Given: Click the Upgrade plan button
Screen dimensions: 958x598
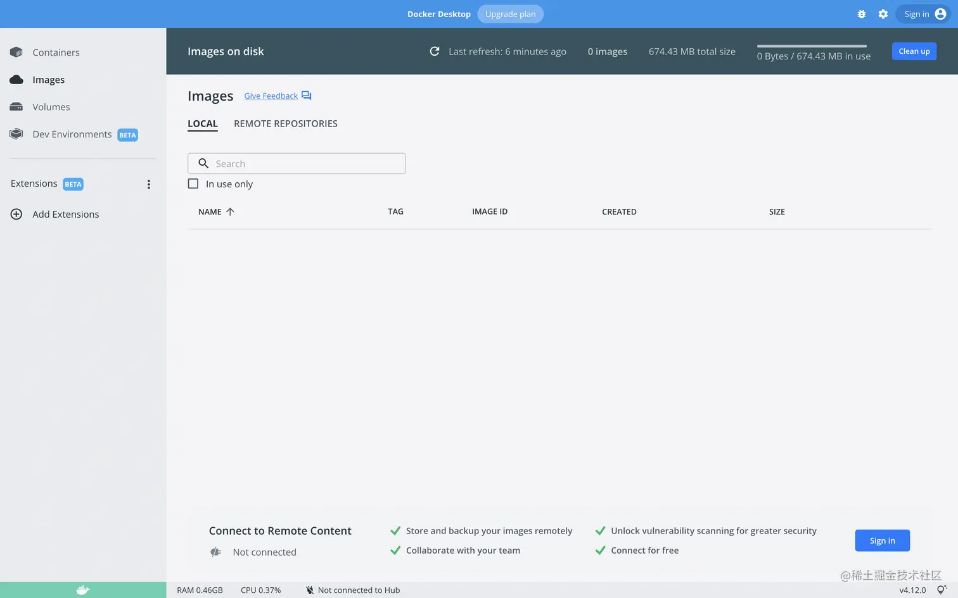Looking at the screenshot, I should click(x=510, y=14).
